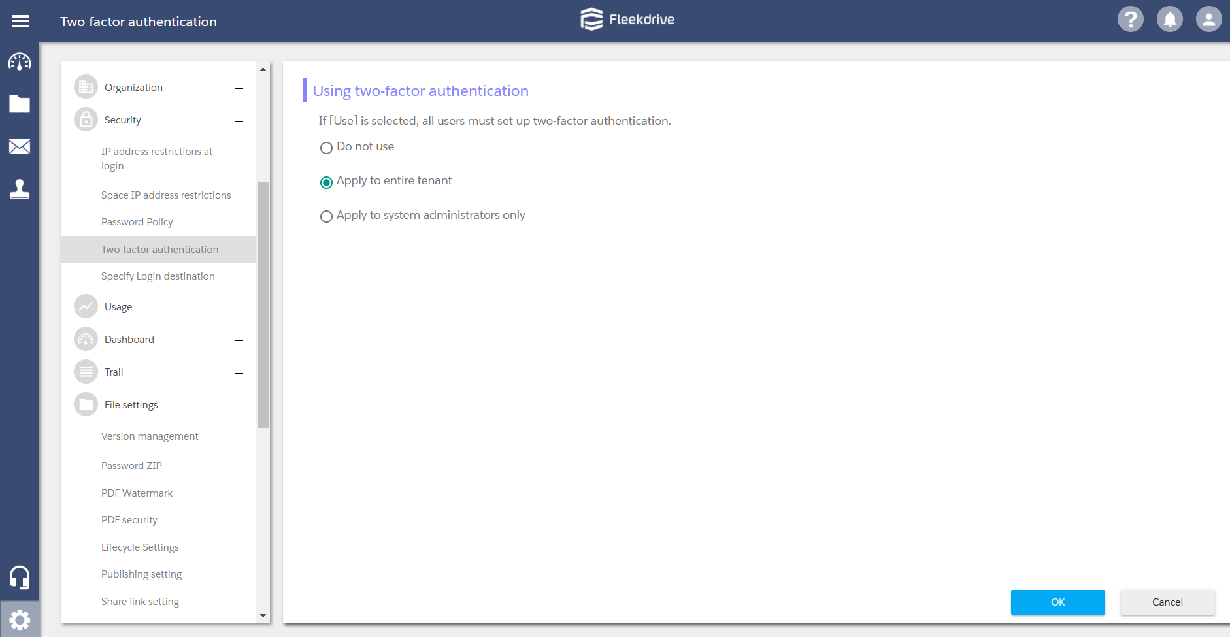Open the files folder icon in left rail
1230x637 pixels.
click(20, 104)
